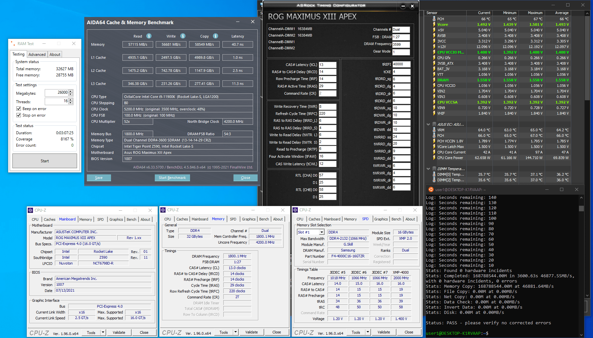Toggle the Stop on error checkbox
593x338 pixels.
pyautogui.click(x=19, y=115)
